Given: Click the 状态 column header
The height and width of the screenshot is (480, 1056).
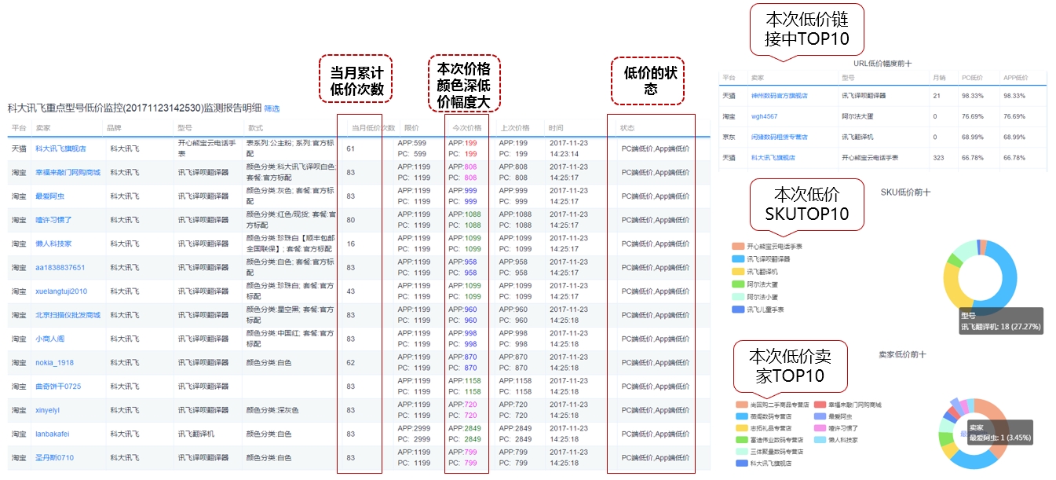Looking at the screenshot, I should (x=627, y=128).
